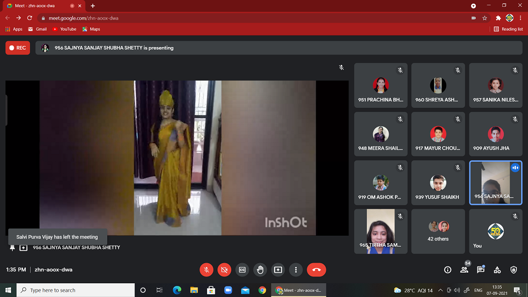Viewport: 528px width, 297px height.
Task: Open the chat with everyone icon
Action: coord(480,270)
